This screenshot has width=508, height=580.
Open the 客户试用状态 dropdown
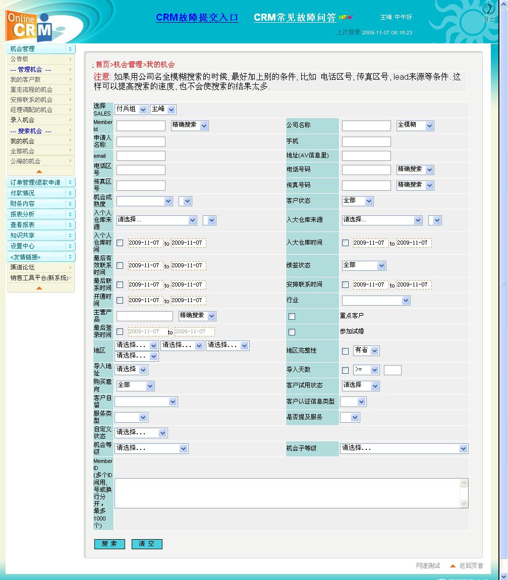[361, 386]
